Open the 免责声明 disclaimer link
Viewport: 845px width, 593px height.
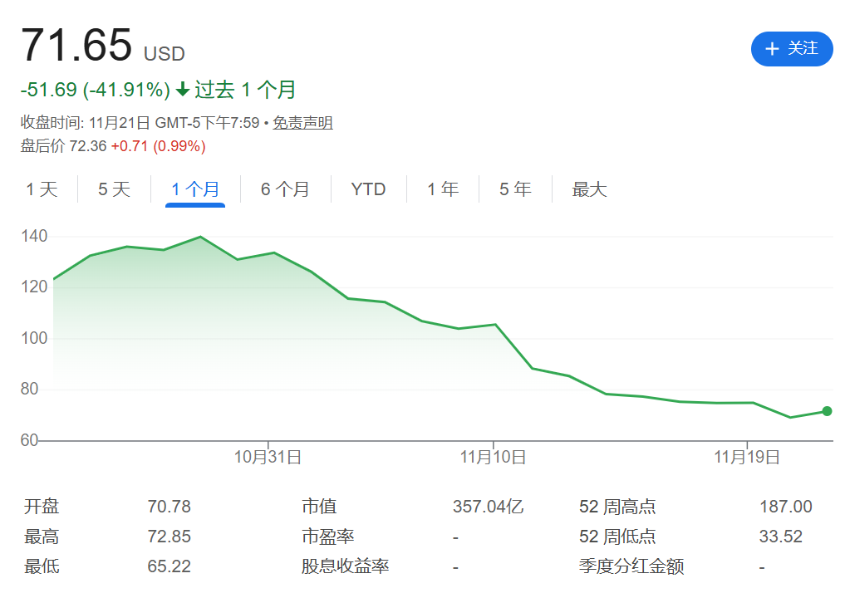click(303, 123)
